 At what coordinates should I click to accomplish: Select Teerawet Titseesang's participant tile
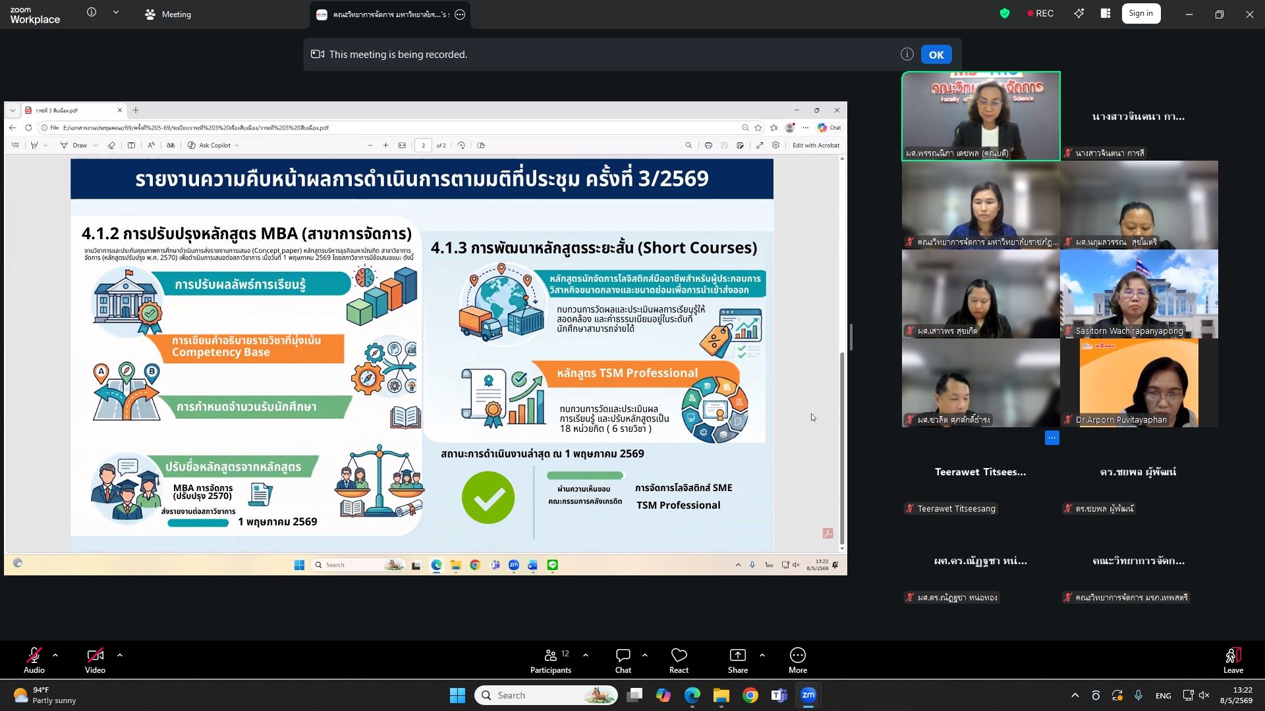click(981, 471)
